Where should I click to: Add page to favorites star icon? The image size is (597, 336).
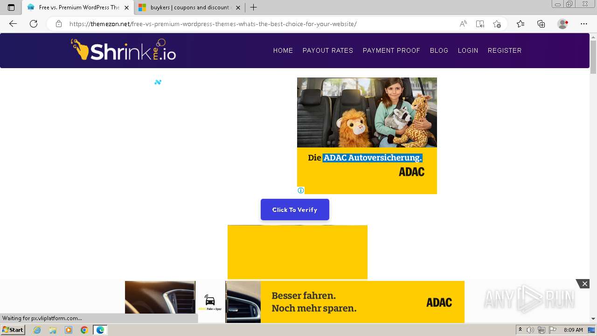coord(497,24)
